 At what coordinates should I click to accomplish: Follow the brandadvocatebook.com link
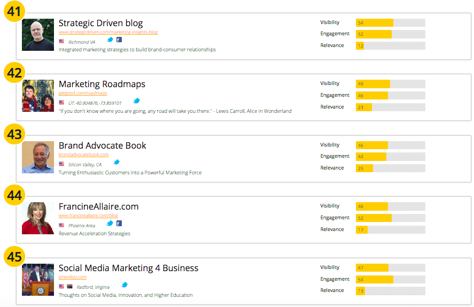coord(83,155)
